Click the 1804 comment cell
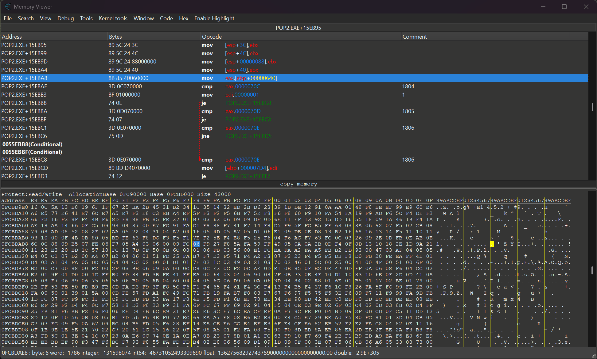The image size is (597, 359). 408,86
